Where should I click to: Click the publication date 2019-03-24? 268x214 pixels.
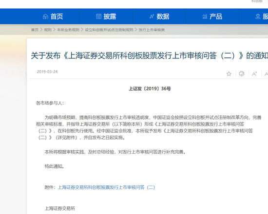pyautogui.click(x=47, y=71)
